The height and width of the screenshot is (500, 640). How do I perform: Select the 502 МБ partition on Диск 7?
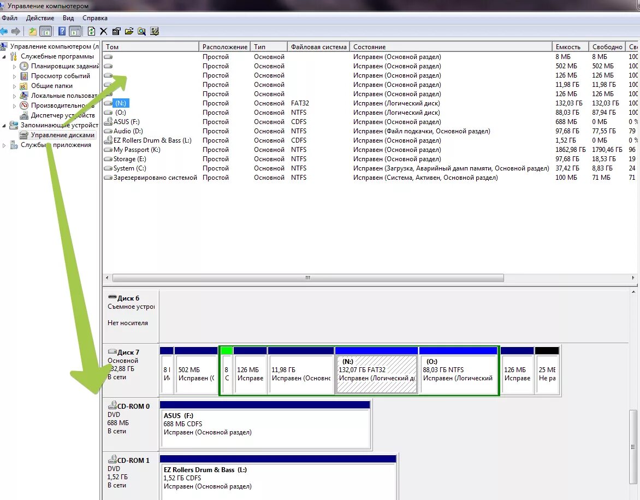pyautogui.click(x=196, y=370)
